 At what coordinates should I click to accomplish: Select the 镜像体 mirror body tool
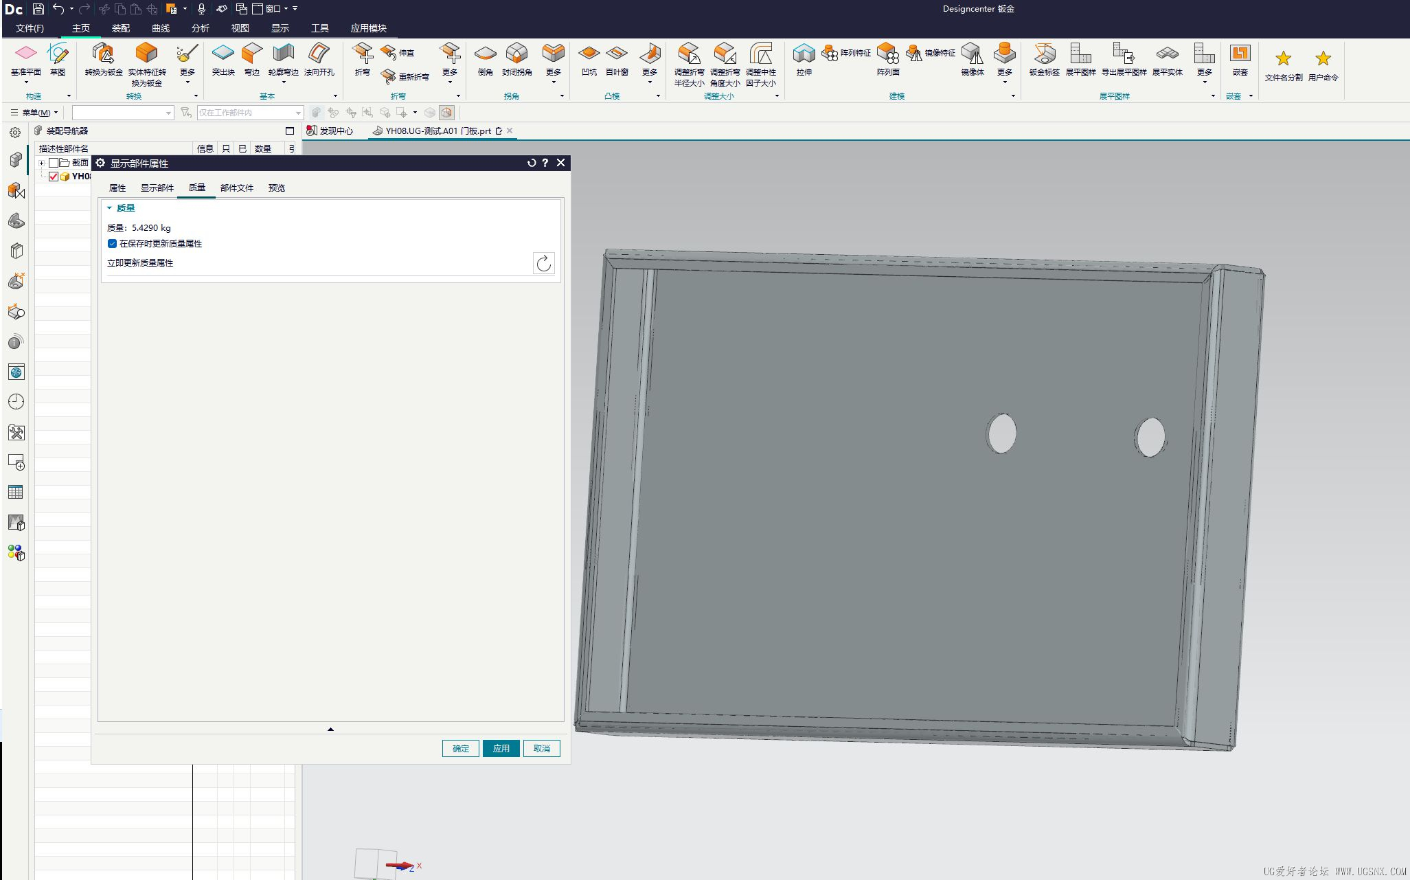pyautogui.click(x=973, y=59)
